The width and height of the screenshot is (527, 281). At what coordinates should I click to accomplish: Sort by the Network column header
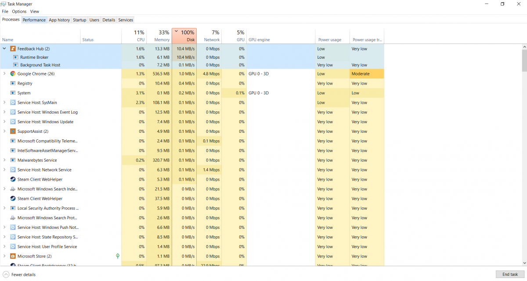[209, 36]
